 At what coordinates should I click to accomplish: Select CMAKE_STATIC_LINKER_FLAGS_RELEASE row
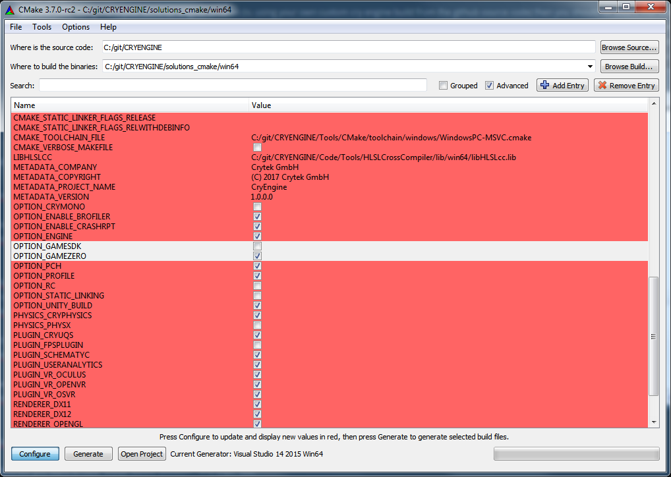click(x=329, y=118)
